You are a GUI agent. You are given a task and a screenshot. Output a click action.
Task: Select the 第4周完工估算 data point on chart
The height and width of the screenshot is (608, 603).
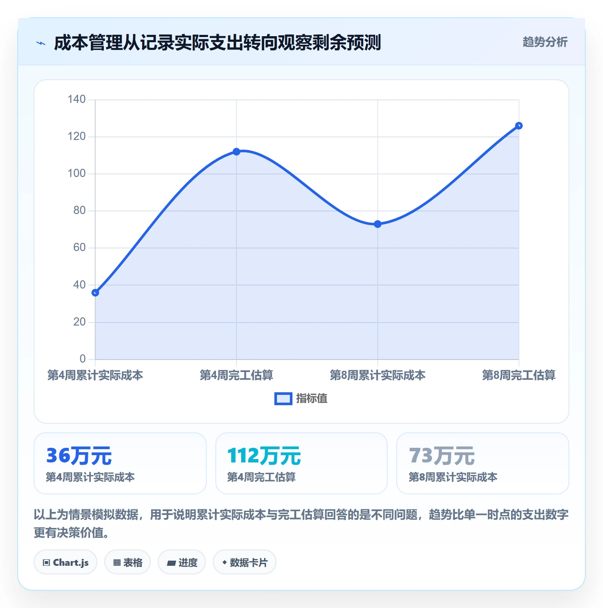pyautogui.click(x=236, y=152)
